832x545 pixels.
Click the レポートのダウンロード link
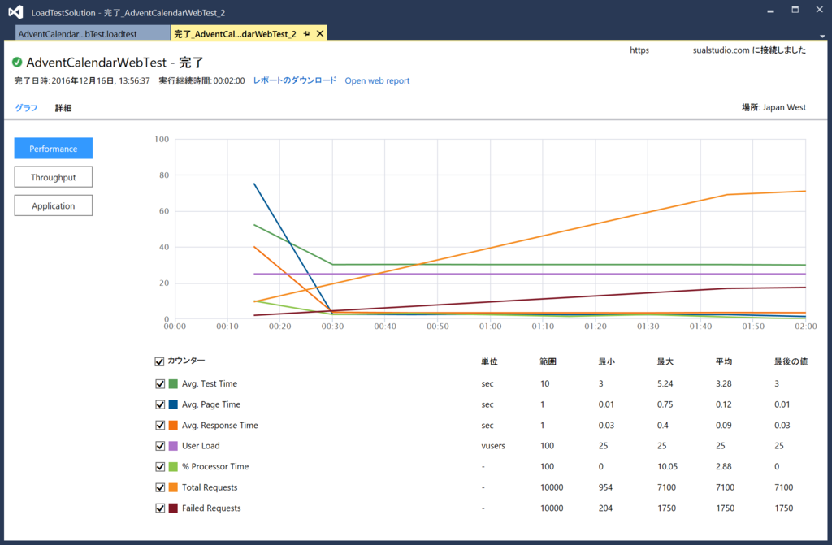(x=294, y=80)
